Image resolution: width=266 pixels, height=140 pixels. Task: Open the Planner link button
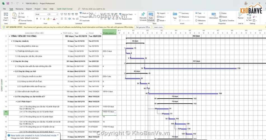(241, 16)
